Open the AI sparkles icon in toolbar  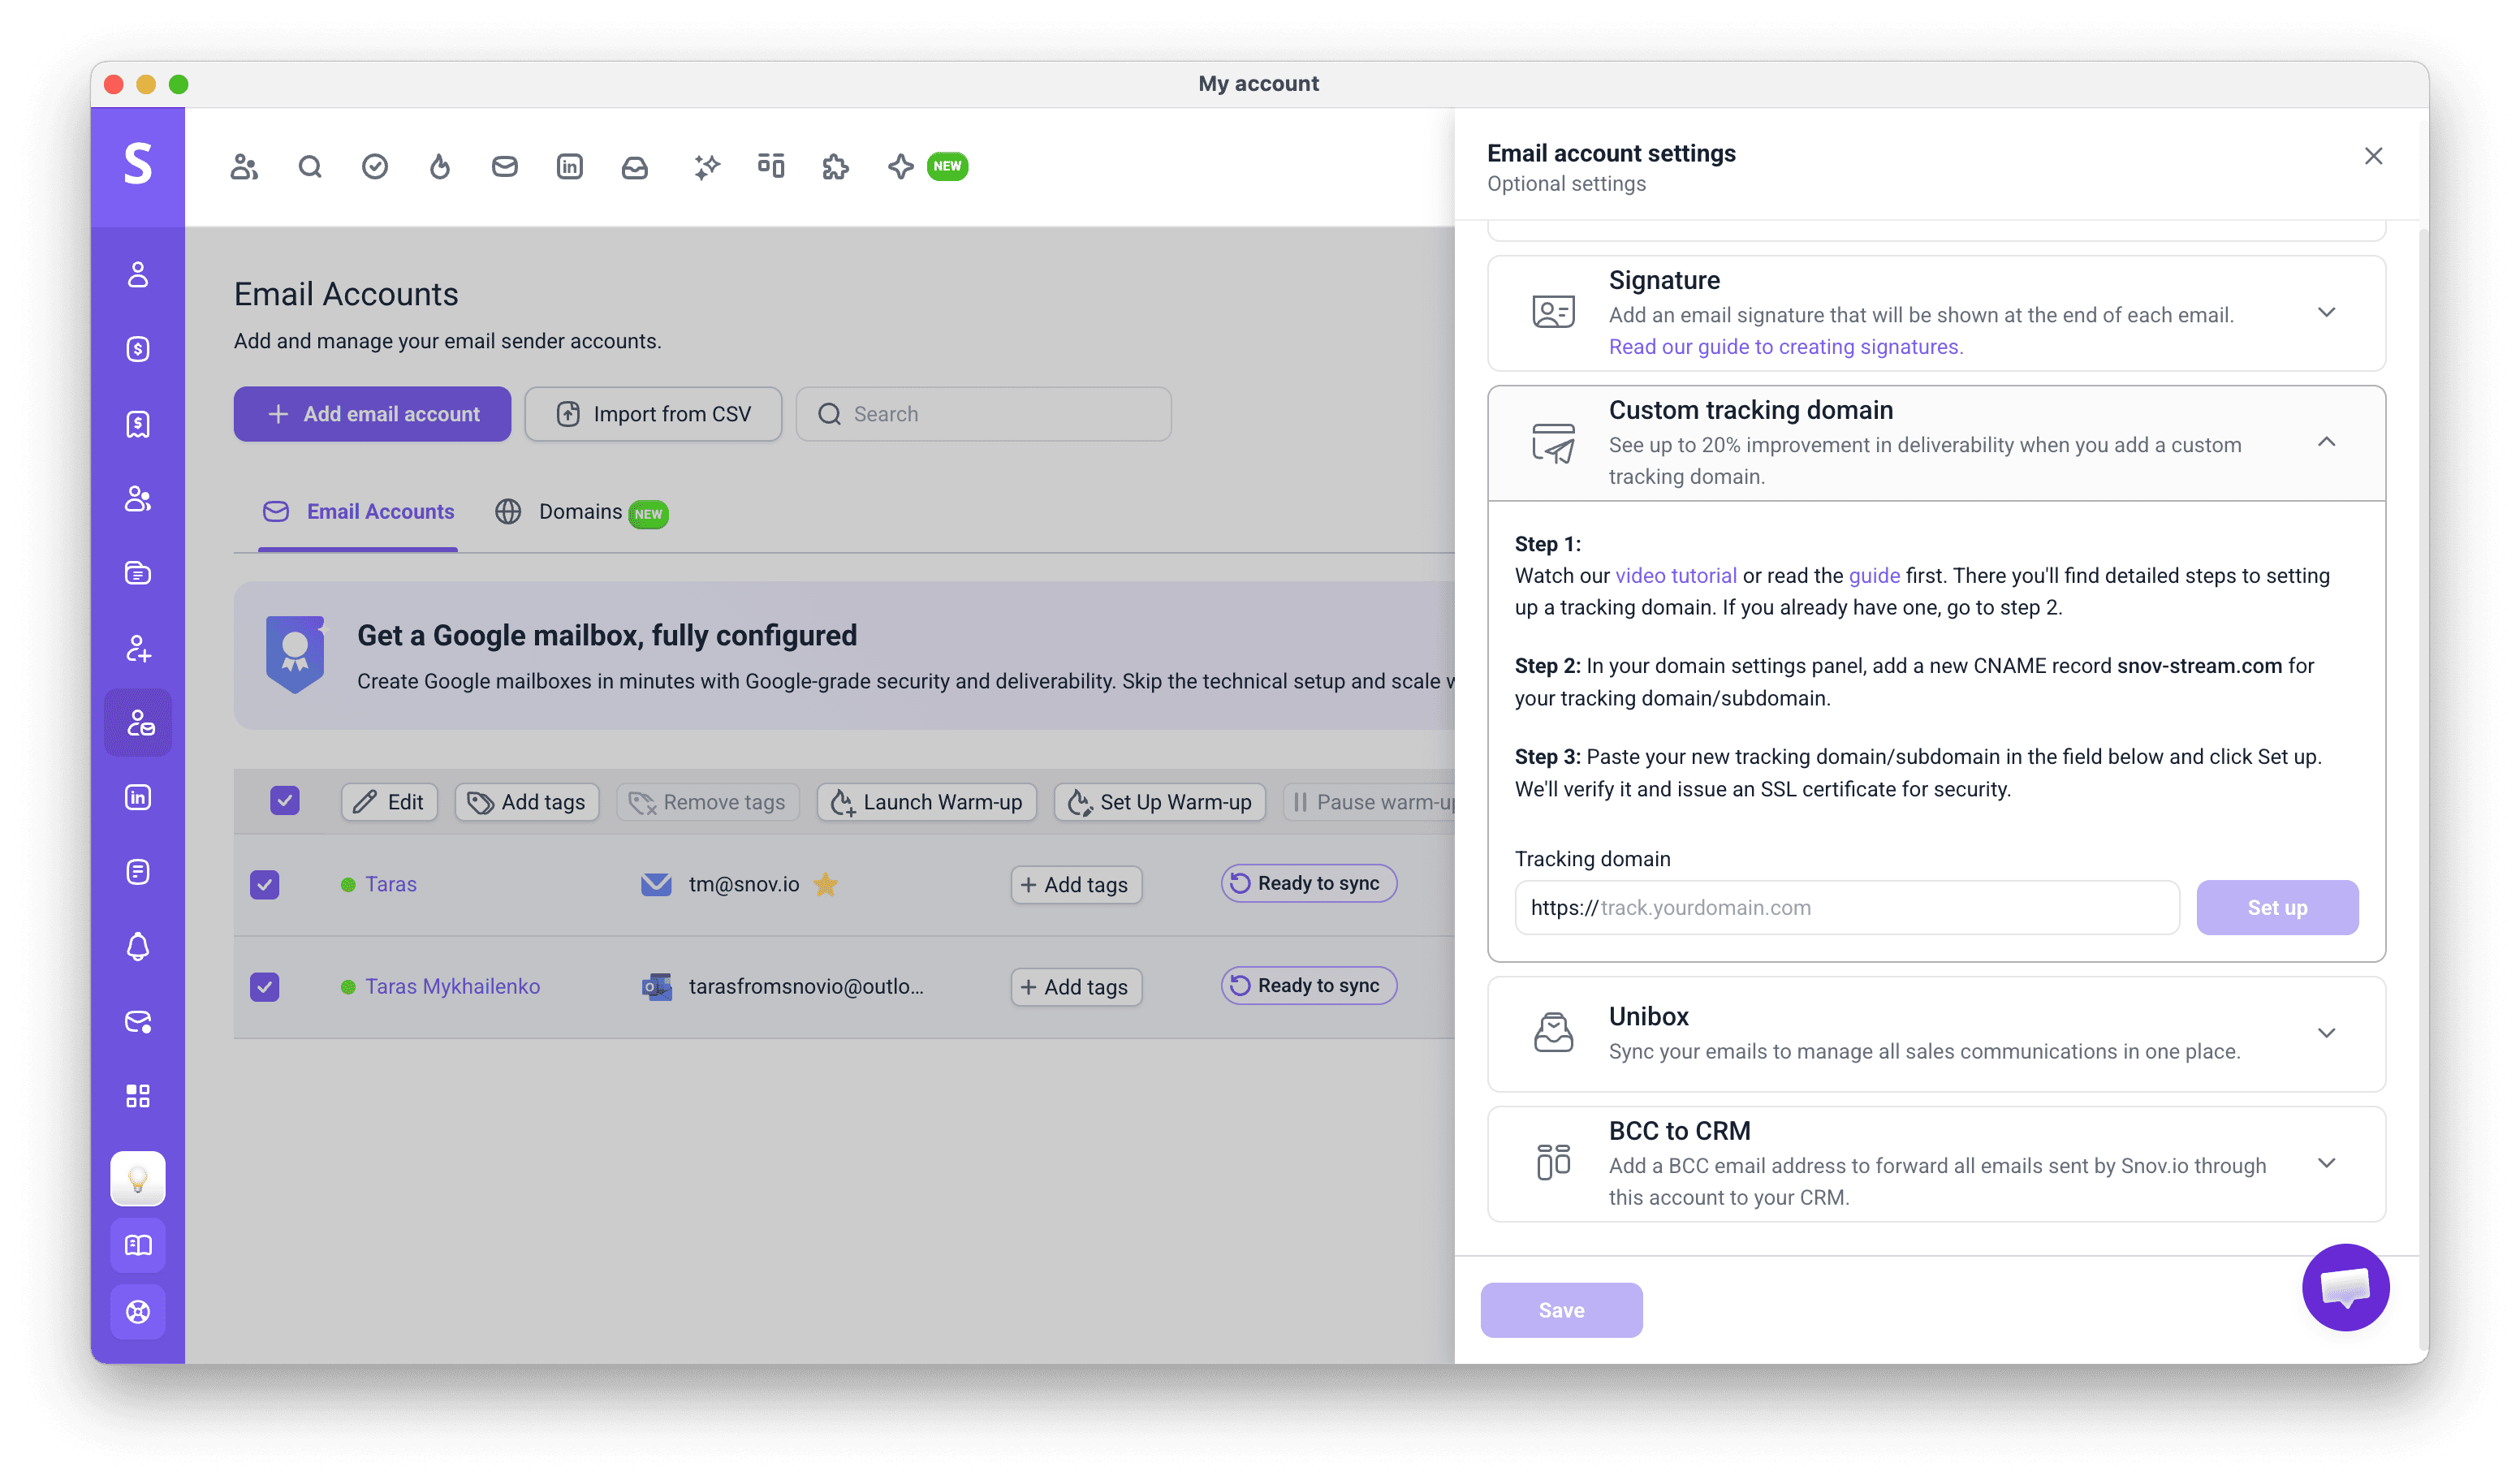point(707,166)
